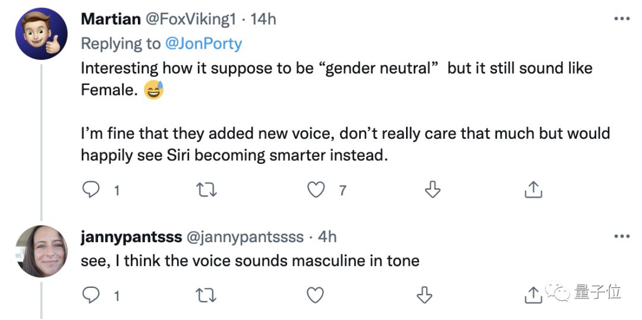Open the jannypantsss display name
Viewport: 642px width, 320px height.
click(x=131, y=237)
